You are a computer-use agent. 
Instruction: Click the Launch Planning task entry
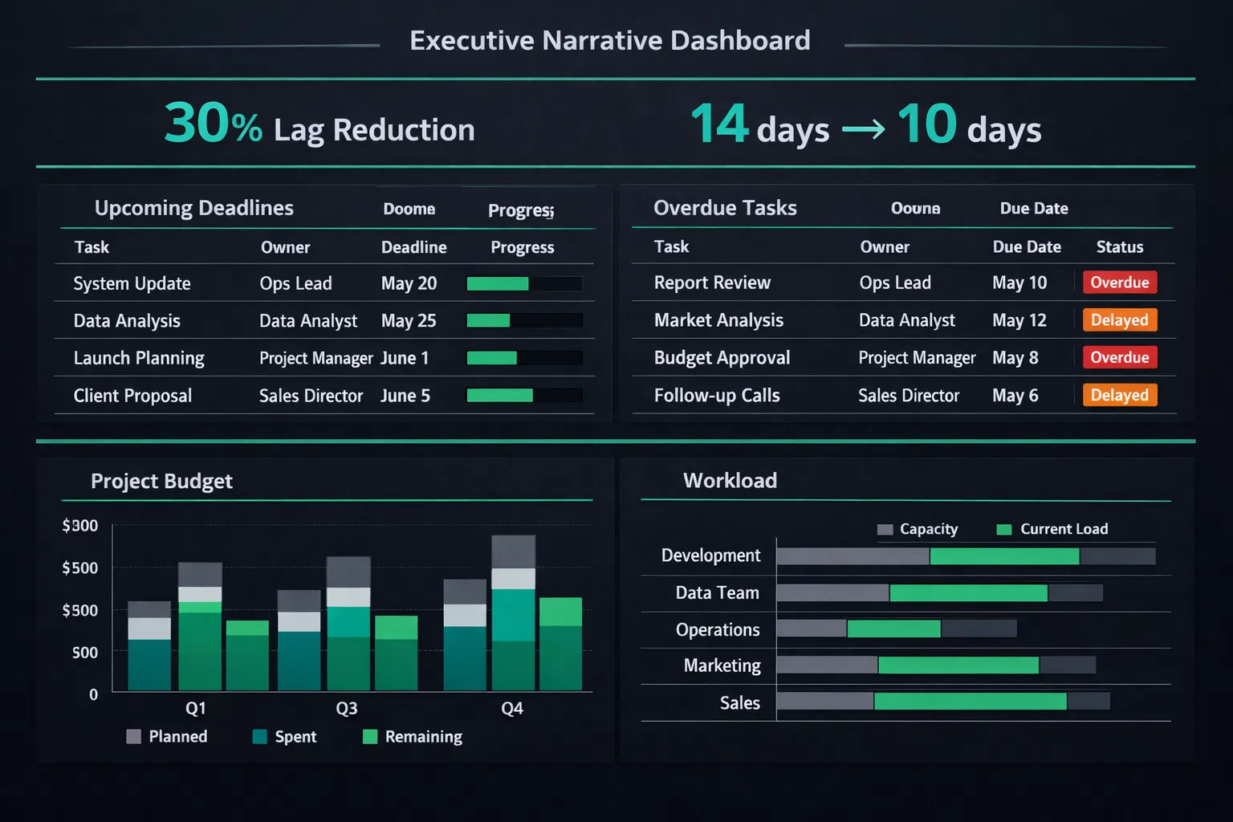point(138,358)
